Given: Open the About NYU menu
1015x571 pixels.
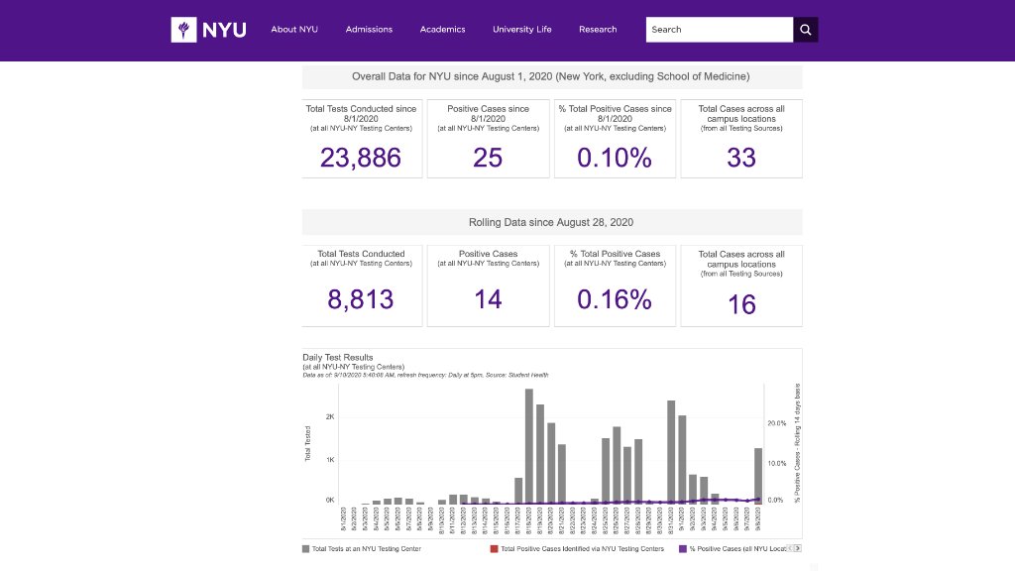Looking at the screenshot, I should coord(294,29).
